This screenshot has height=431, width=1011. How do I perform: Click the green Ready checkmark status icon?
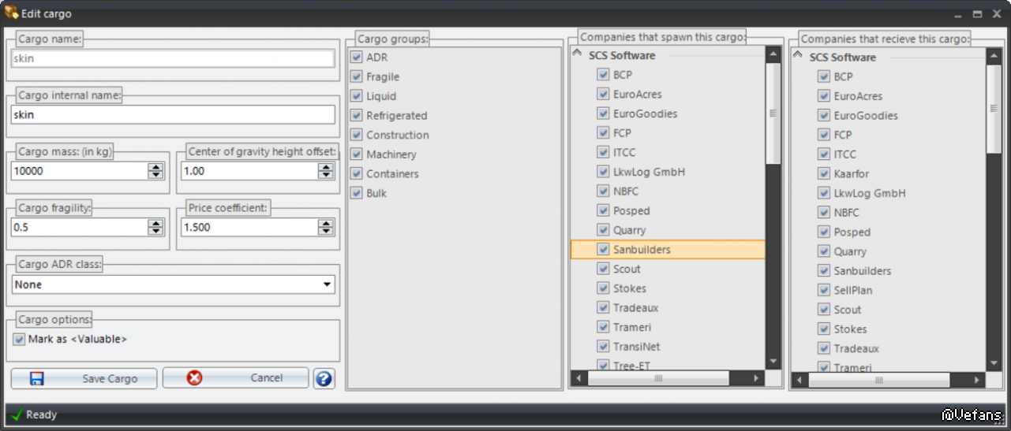click(x=17, y=414)
